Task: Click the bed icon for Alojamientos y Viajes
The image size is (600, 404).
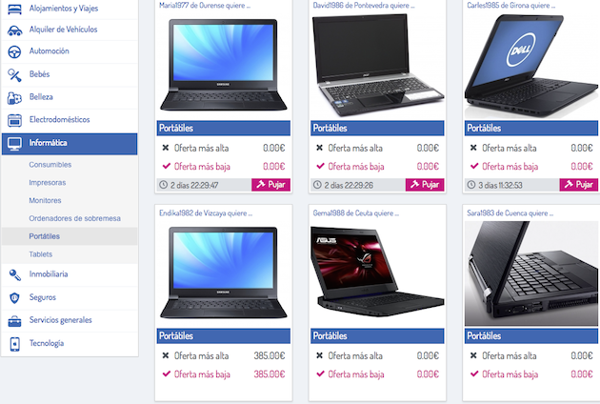Action: click(14, 9)
